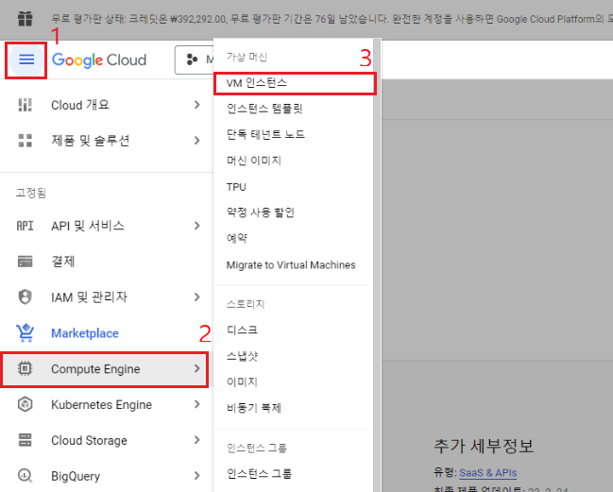Open Marketplace menu item
The image size is (613, 492).
106,333
